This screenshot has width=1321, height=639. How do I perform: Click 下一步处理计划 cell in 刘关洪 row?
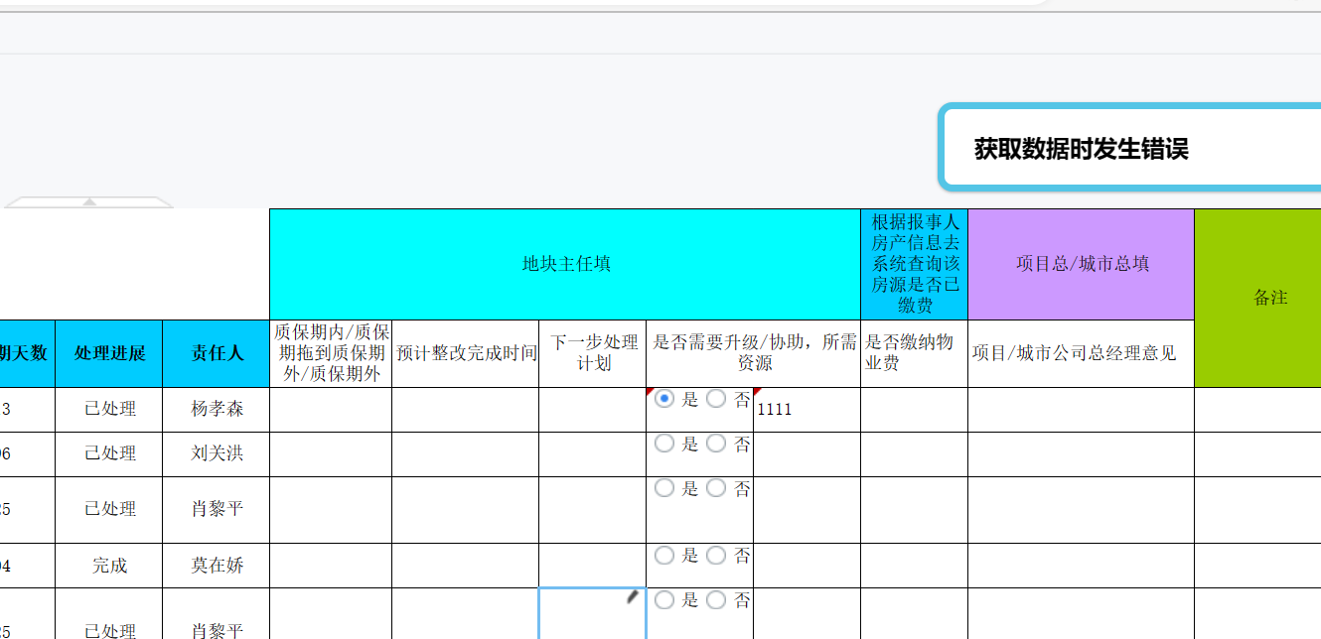coord(593,454)
